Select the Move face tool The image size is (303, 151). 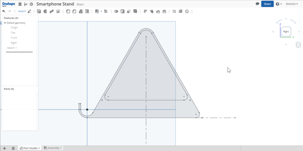click(158, 11)
